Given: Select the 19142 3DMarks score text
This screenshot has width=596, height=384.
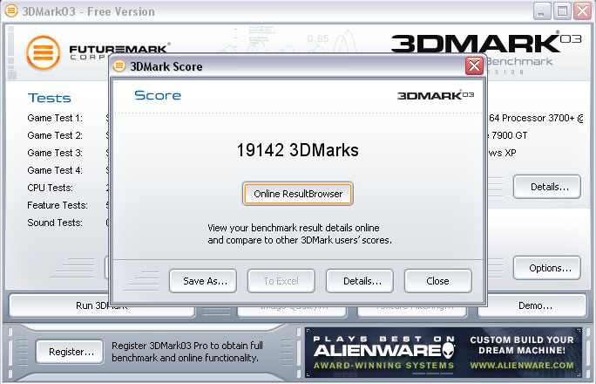Looking at the screenshot, I should 298,150.
